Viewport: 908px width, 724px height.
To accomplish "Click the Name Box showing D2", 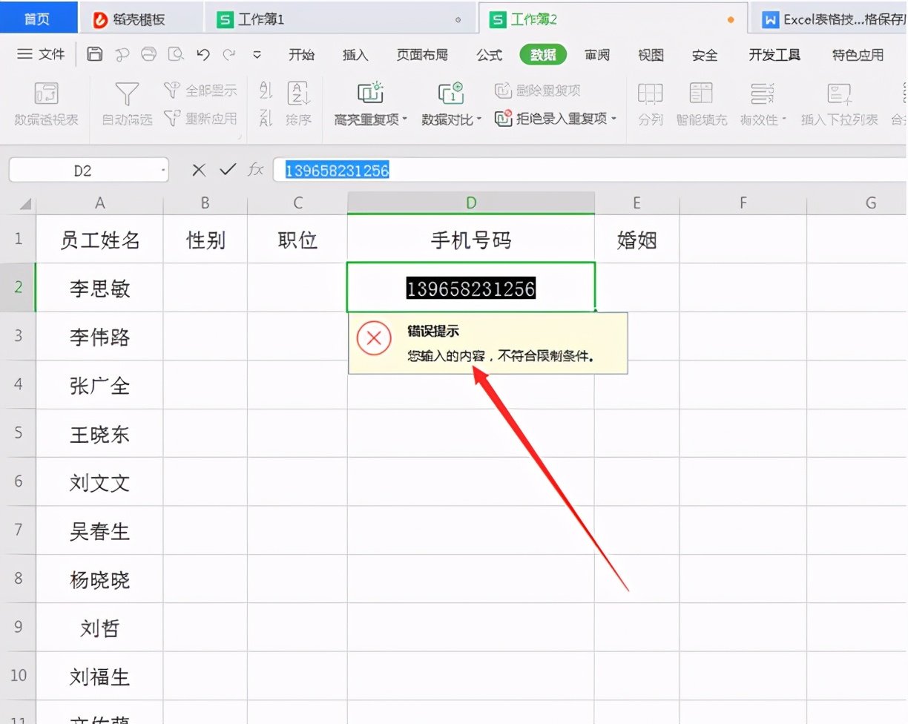I will pos(82,171).
